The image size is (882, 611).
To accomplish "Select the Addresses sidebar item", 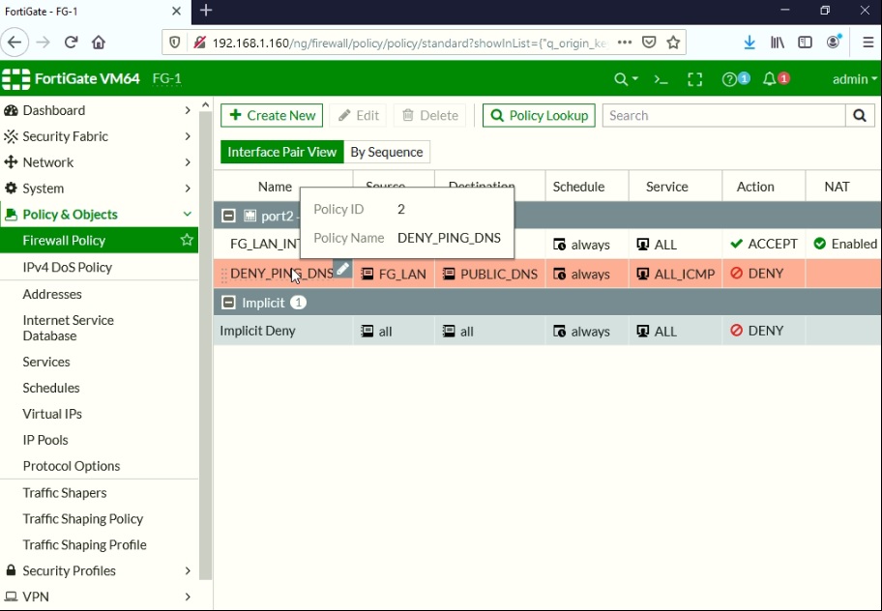I will point(53,294).
